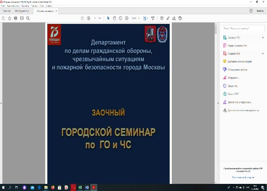The height and width of the screenshot is (191, 267).
Task: Click scroll down arrow of document
Action: pos(215,183)
